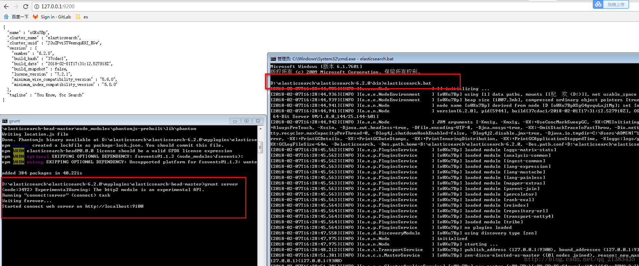Click the tagline "You Know, for Search"
The height and width of the screenshot is (266, 639).
pos(45,95)
